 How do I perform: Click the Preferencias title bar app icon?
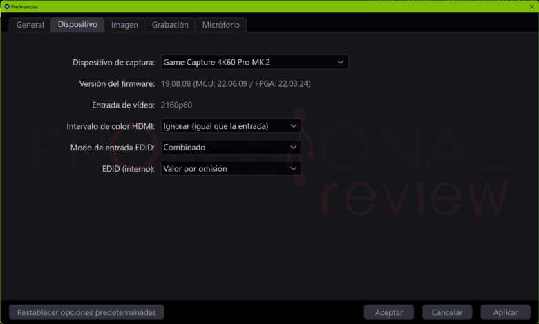6,6
